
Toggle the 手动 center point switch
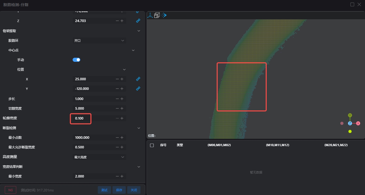coord(76,60)
